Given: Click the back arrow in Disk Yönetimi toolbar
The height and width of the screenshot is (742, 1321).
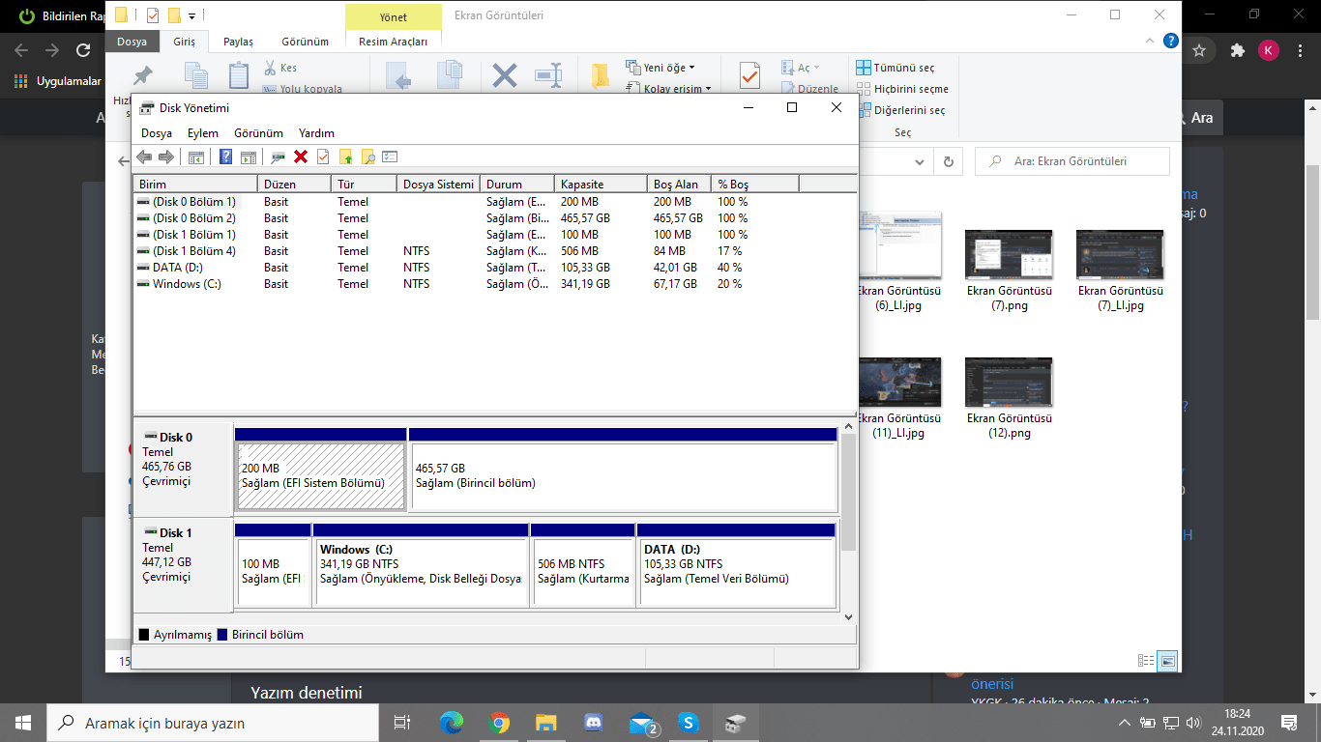Looking at the screenshot, I should point(144,157).
